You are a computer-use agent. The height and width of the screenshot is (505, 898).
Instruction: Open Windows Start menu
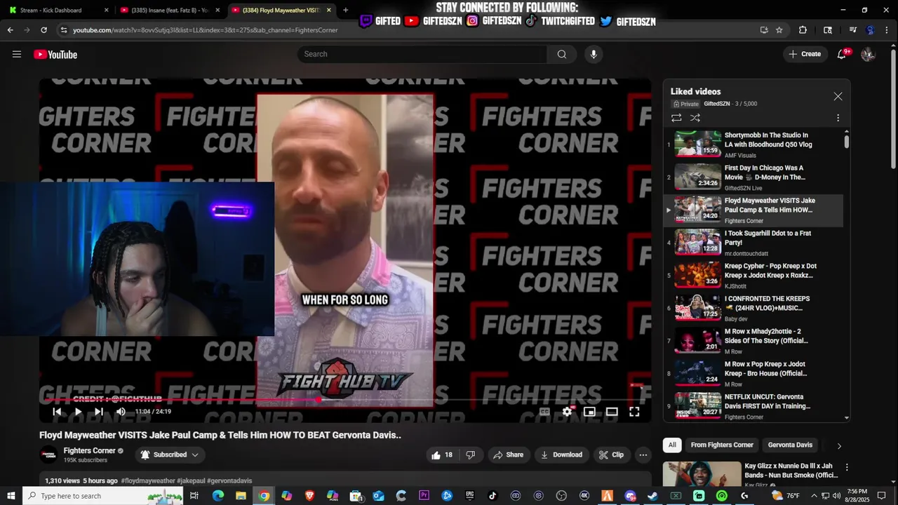11,495
